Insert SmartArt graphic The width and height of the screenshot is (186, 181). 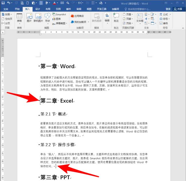pos(59,14)
